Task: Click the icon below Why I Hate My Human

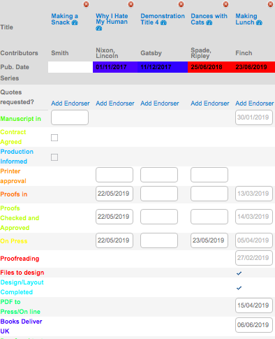Action: [x=99, y=29]
